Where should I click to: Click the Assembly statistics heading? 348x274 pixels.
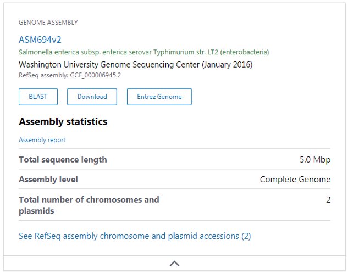click(x=63, y=121)
